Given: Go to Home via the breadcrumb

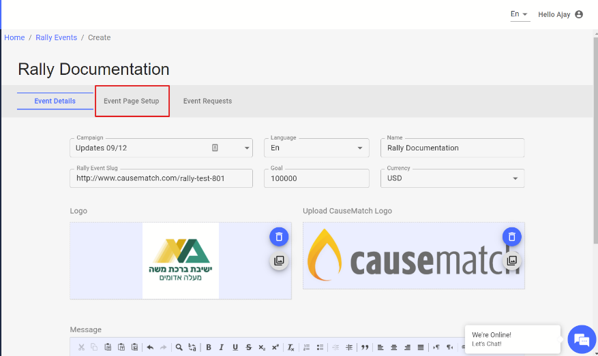Looking at the screenshot, I should (14, 37).
